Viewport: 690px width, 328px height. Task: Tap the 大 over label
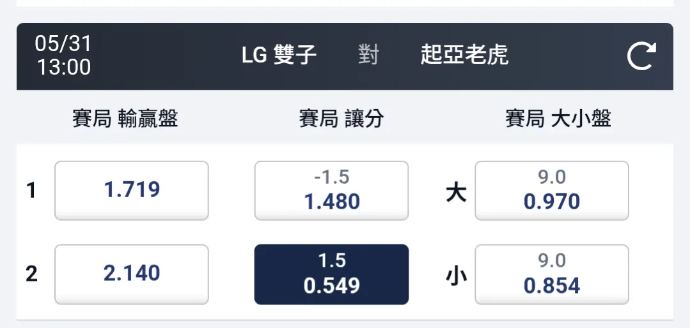coord(456,192)
